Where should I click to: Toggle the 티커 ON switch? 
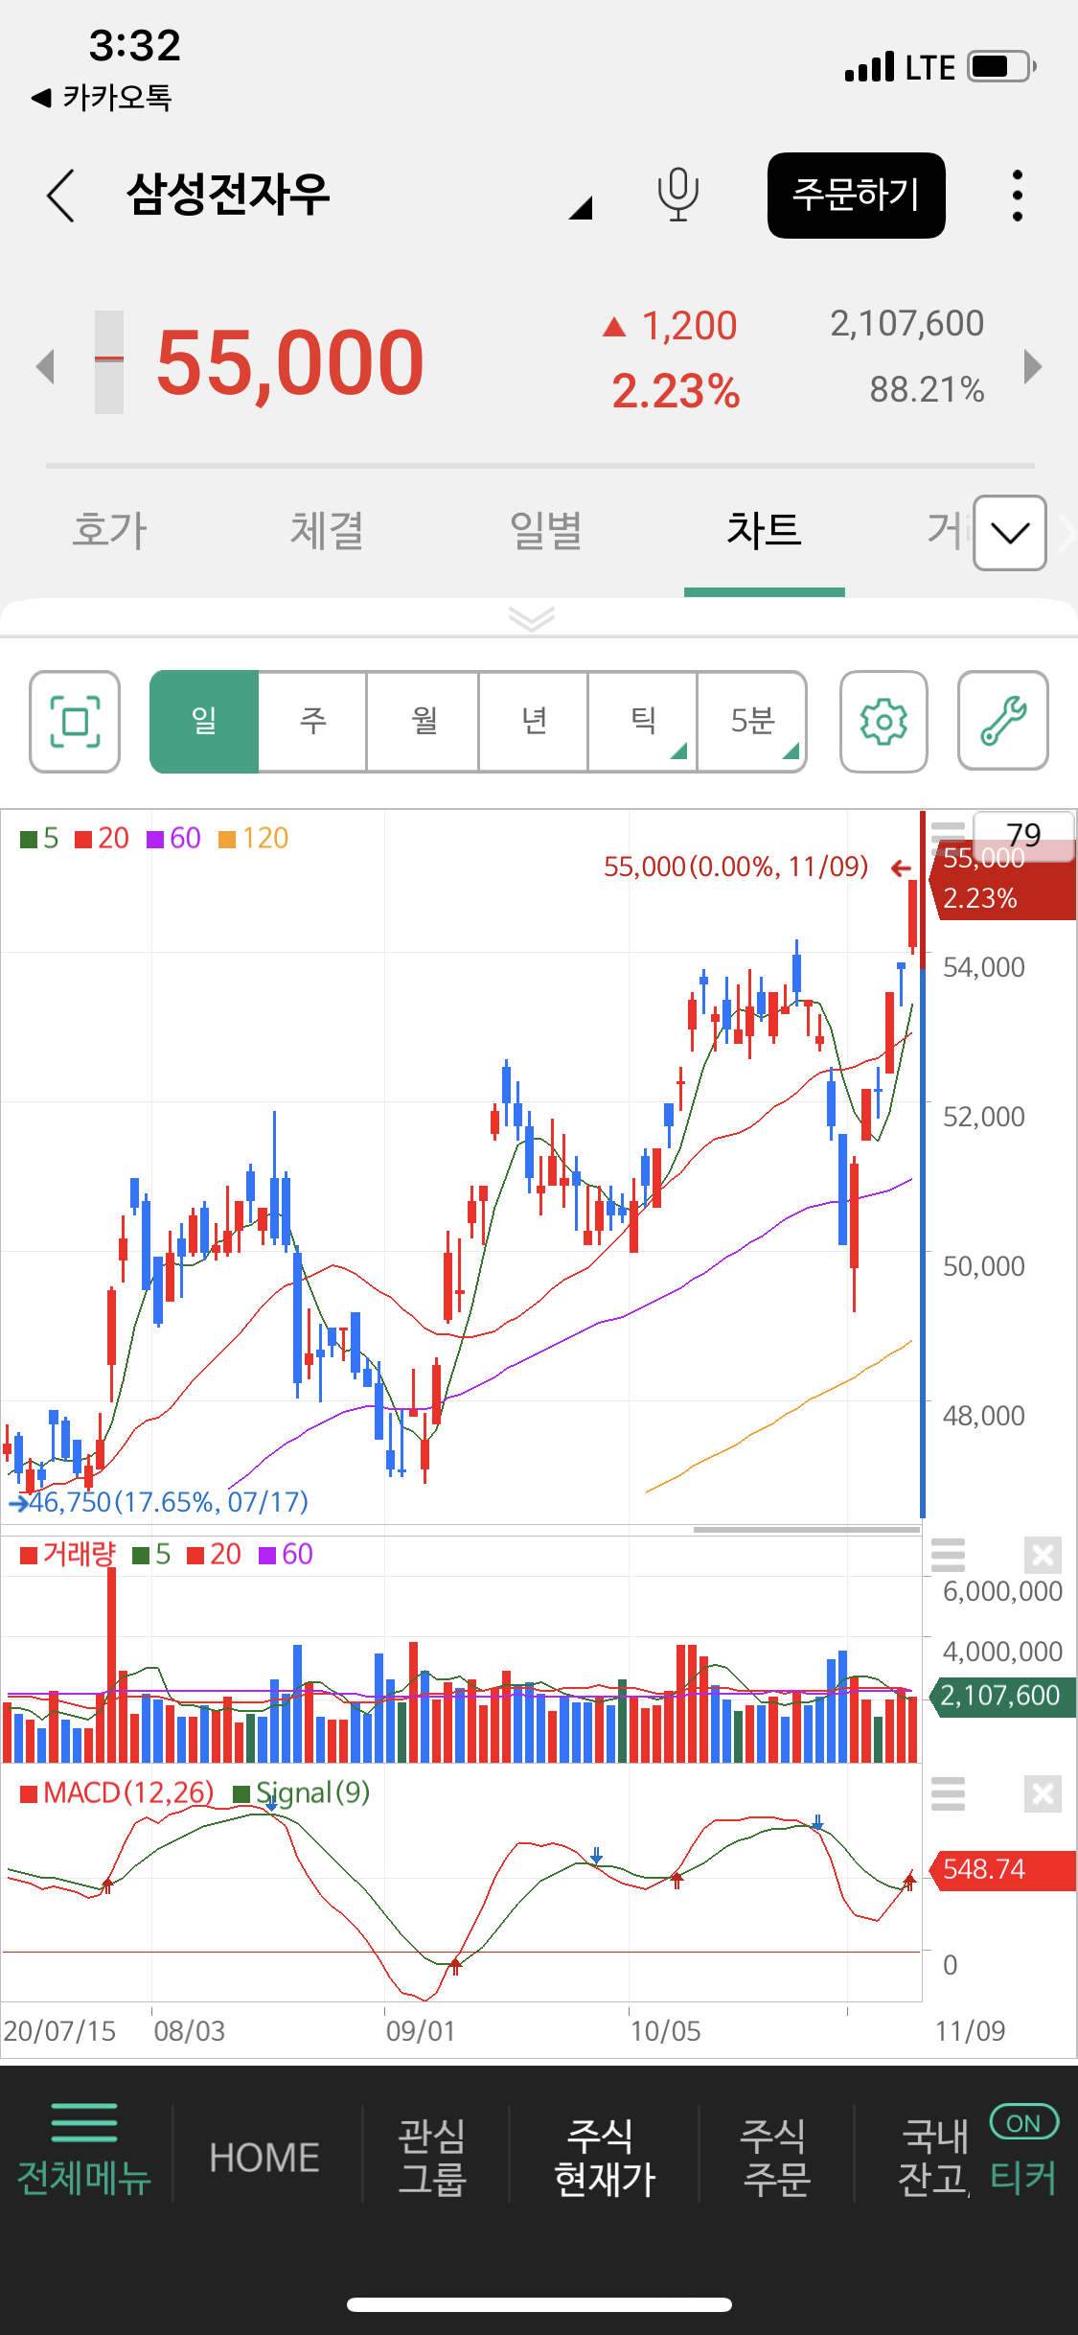point(1023,2122)
